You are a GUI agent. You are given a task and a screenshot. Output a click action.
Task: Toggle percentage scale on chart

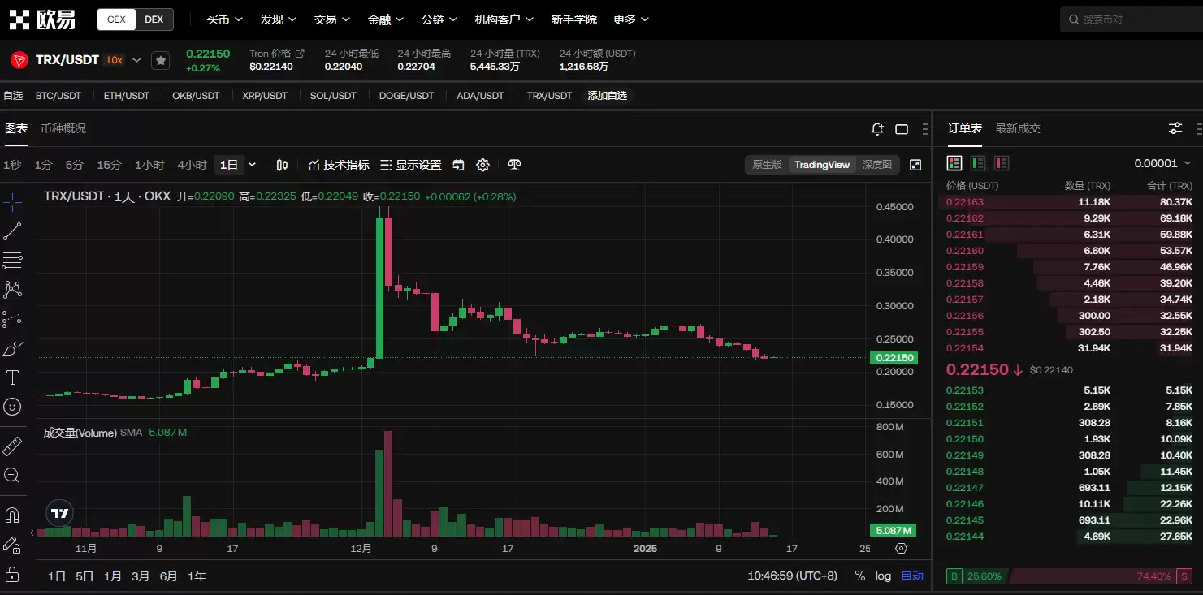coord(860,576)
